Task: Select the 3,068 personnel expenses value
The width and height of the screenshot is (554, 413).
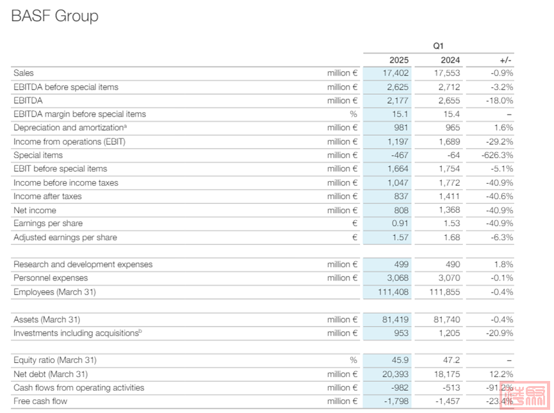Action: (398, 278)
